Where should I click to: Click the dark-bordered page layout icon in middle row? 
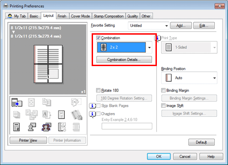point(62,114)
